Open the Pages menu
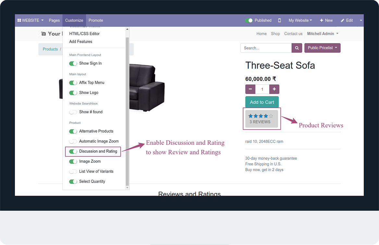This screenshot has width=379, height=245. click(x=54, y=20)
